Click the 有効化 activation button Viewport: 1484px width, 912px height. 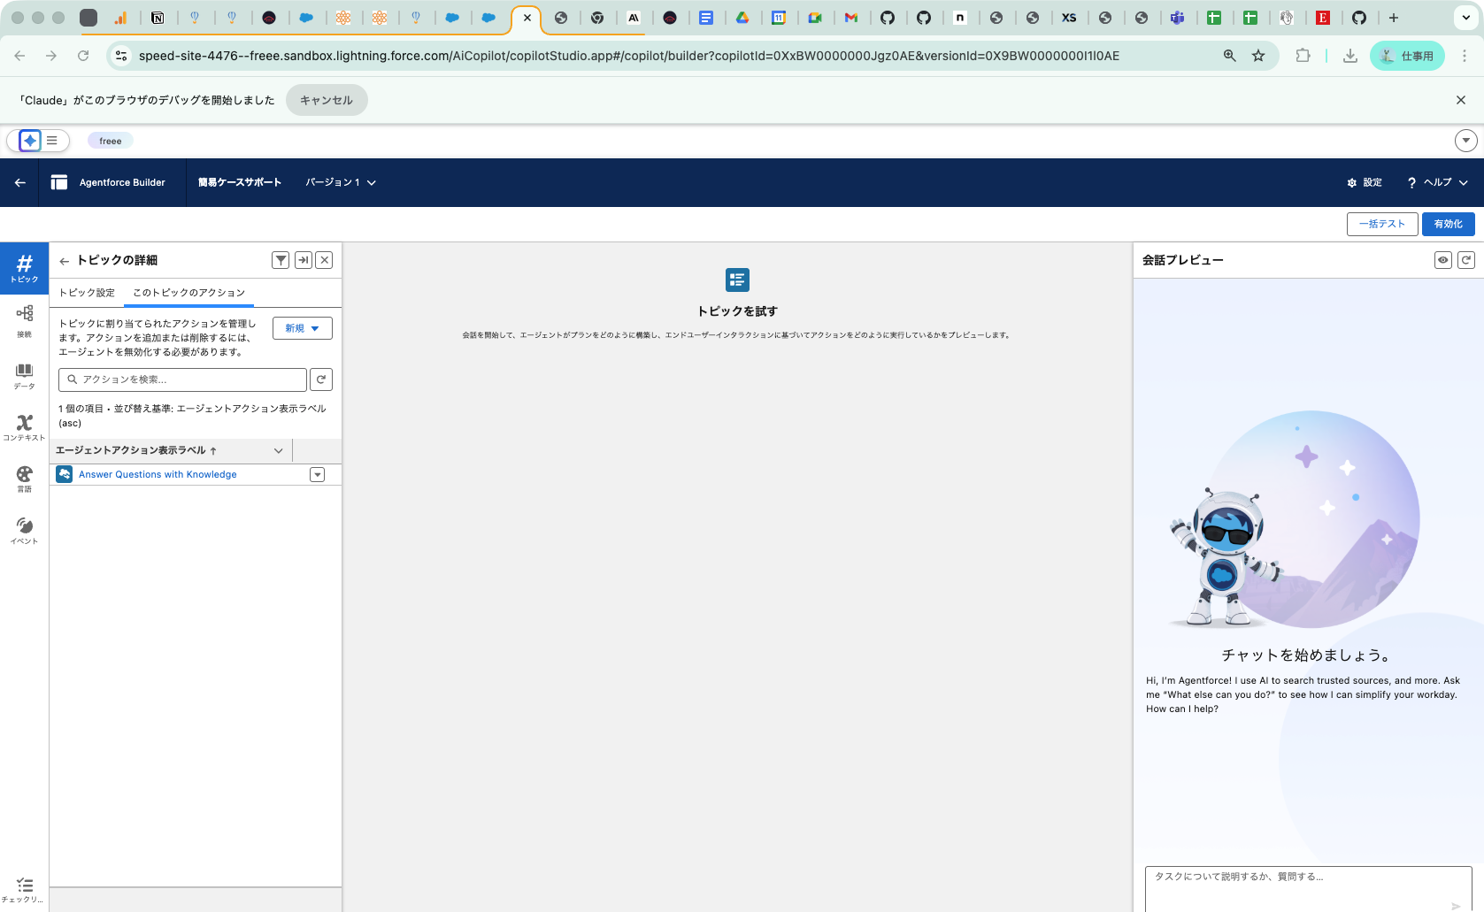[1448, 224]
